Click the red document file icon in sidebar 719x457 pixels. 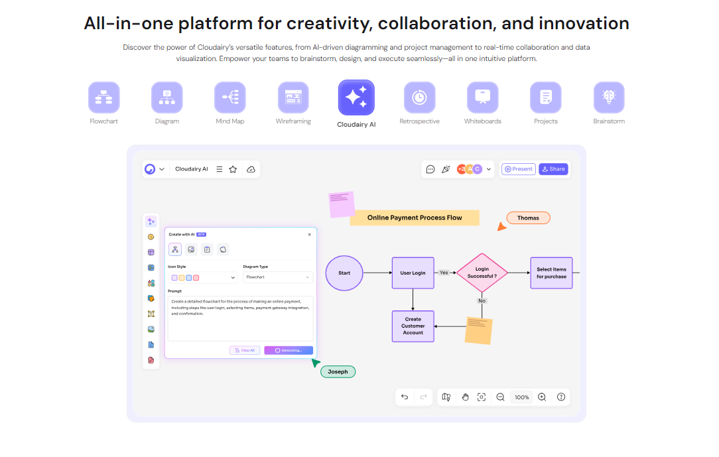[x=151, y=360]
